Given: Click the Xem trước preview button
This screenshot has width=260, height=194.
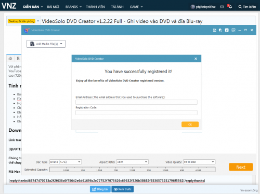Looking at the screenshot, I should [123, 189].
